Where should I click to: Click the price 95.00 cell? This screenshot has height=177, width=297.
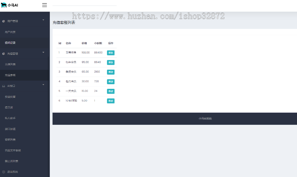pyautogui.click(x=85, y=62)
